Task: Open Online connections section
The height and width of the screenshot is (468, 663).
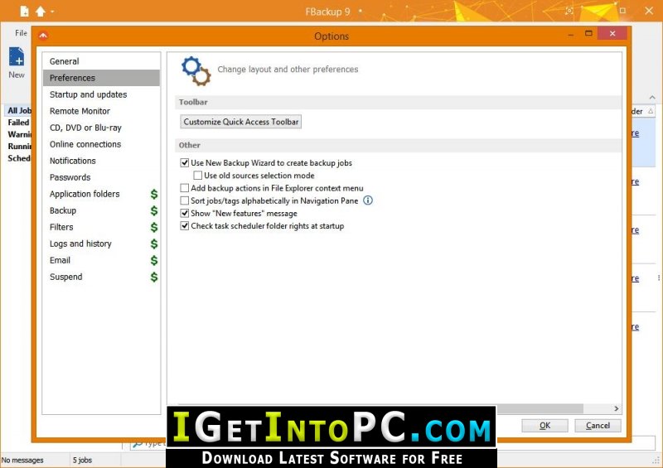Action: (x=101, y=144)
